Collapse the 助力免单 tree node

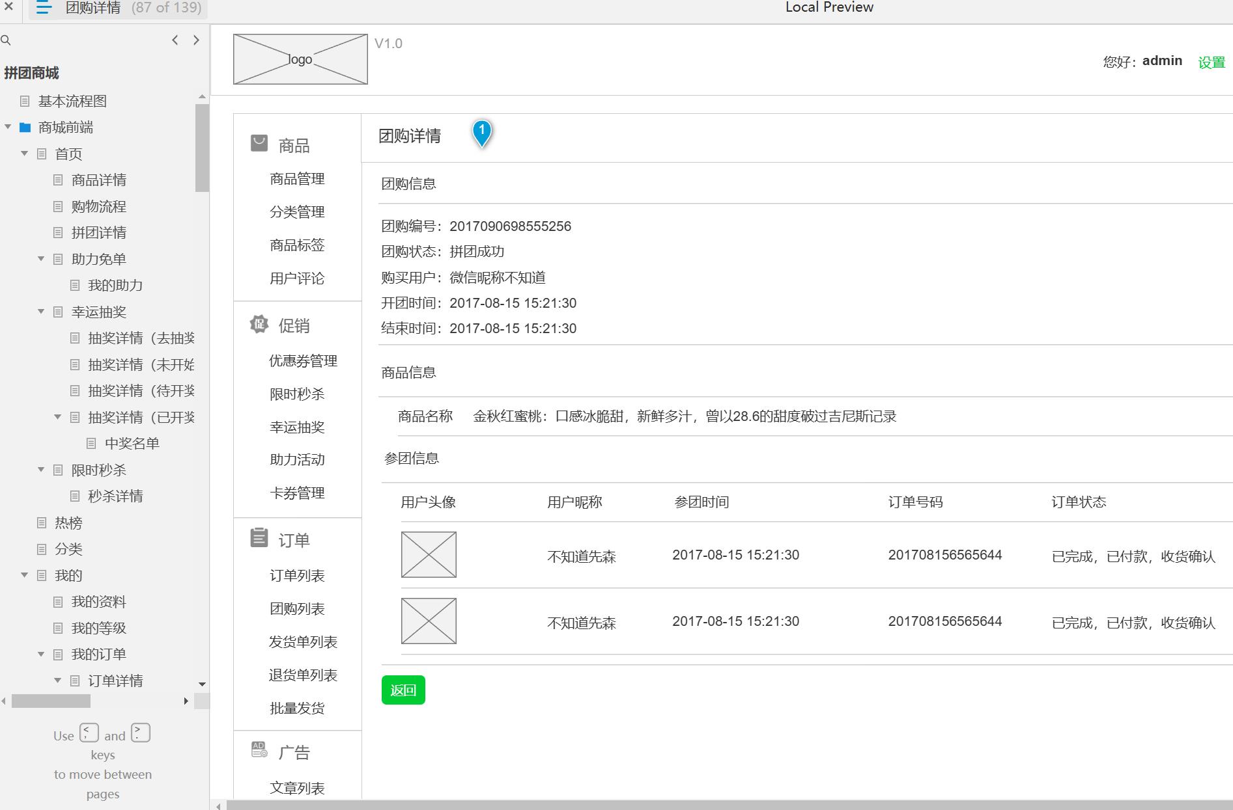coord(41,259)
